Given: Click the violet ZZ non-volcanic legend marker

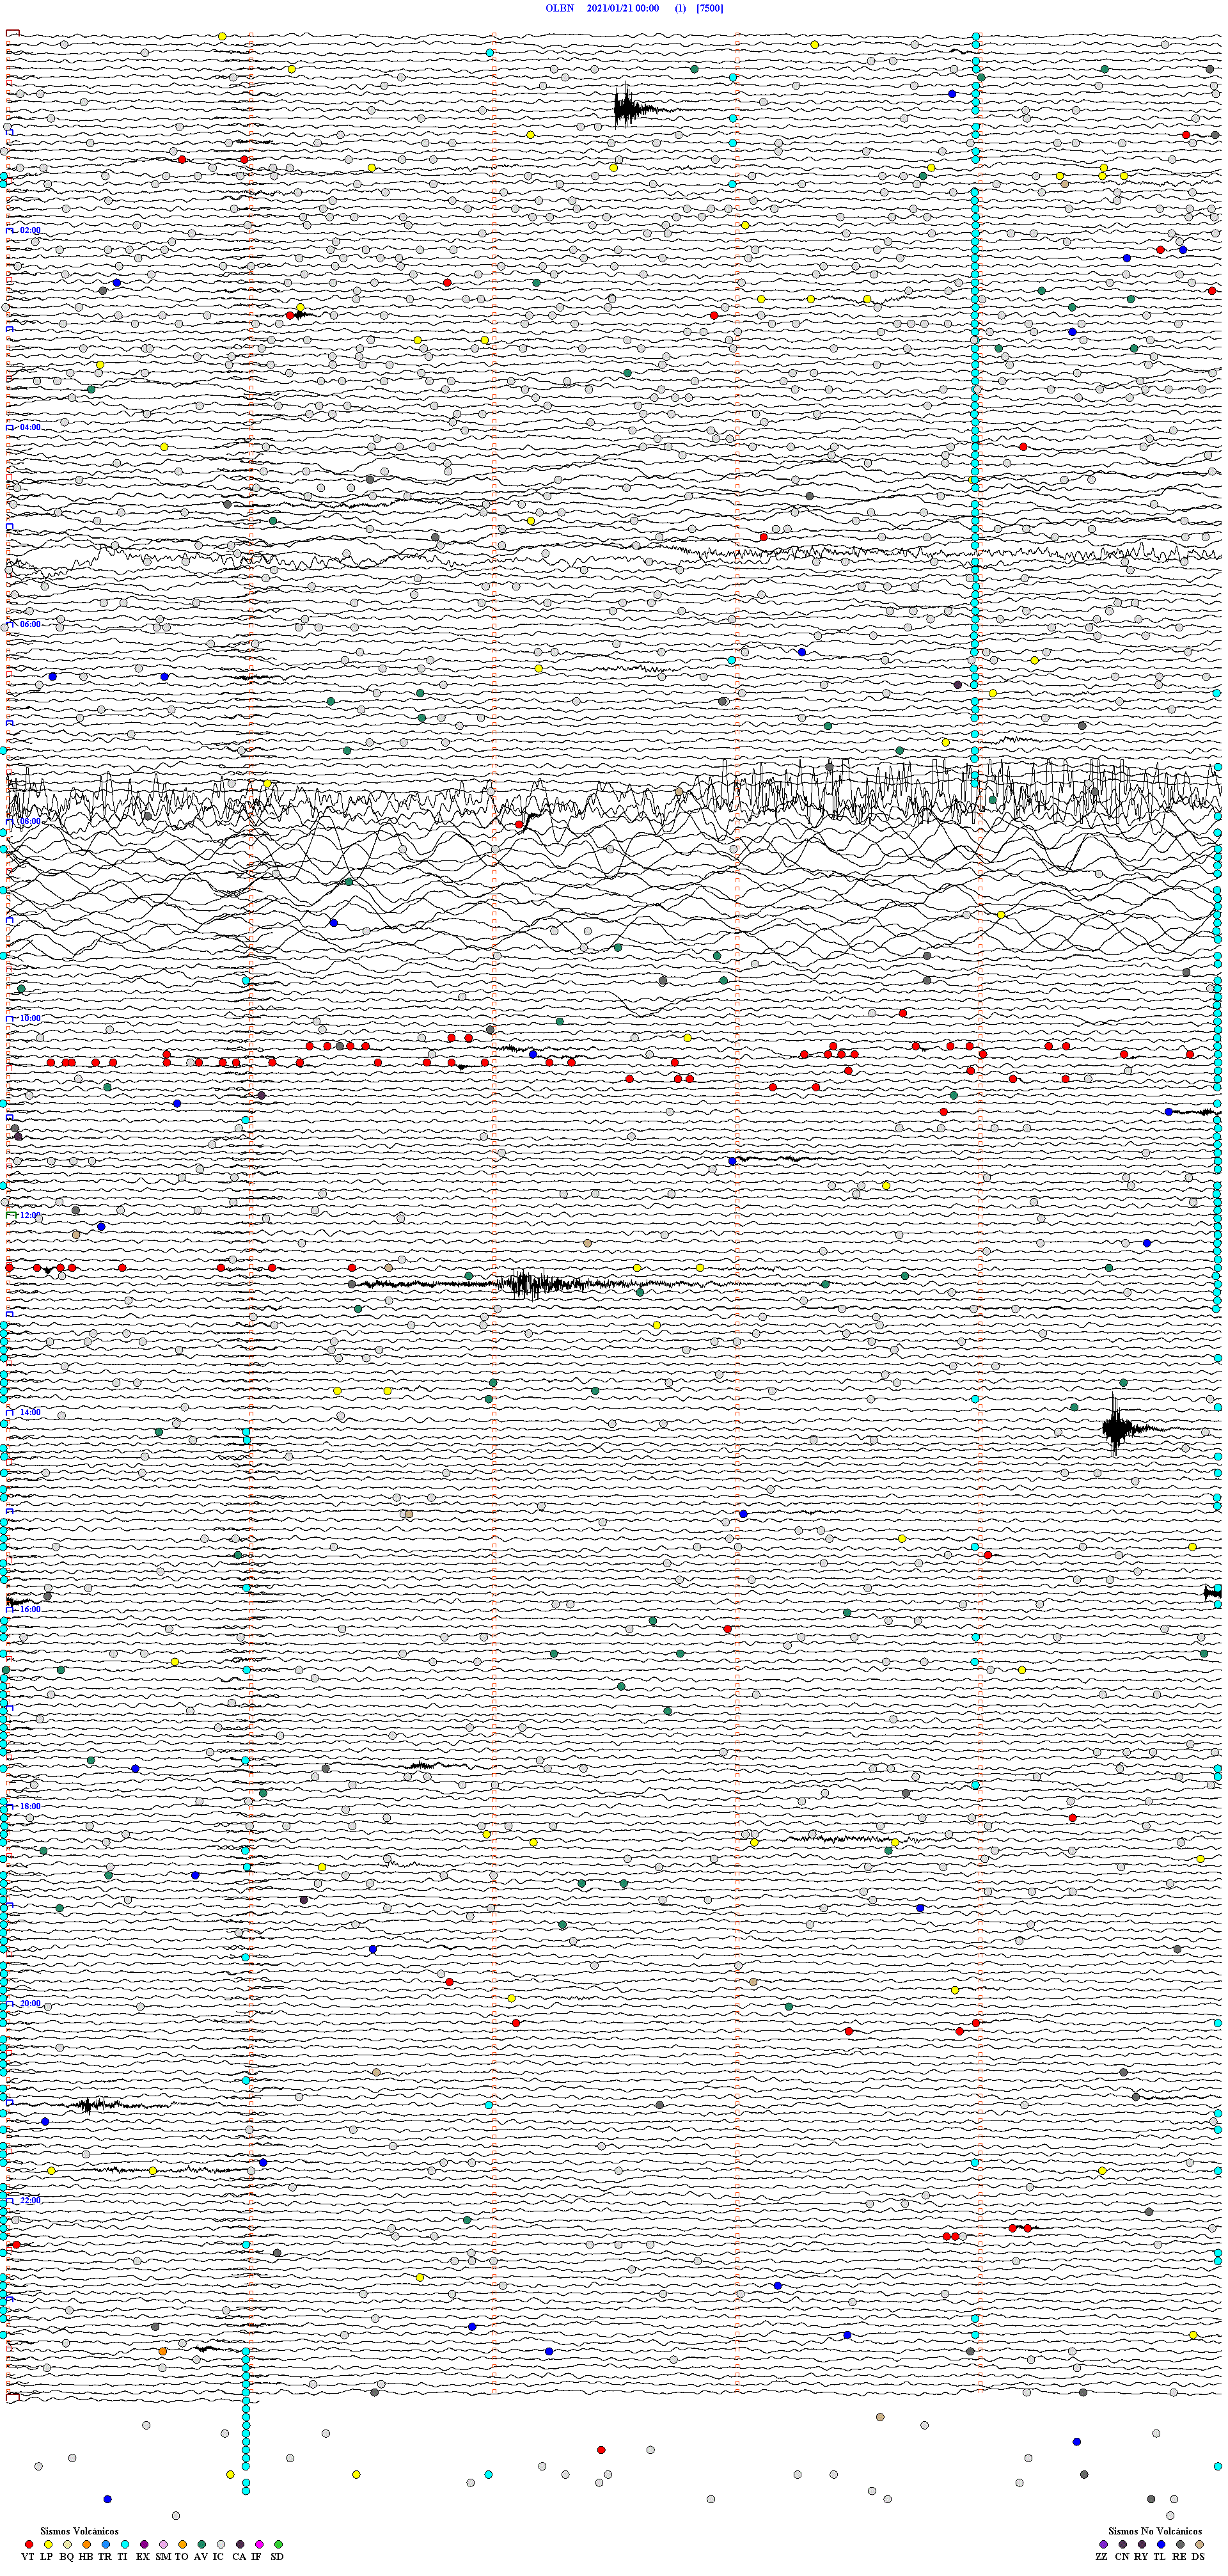Looking at the screenshot, I should tap(1103, 2544).
